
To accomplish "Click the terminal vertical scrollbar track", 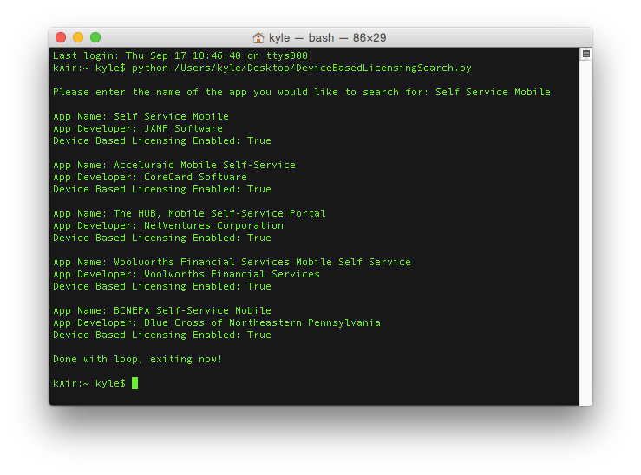I will [585, 233].
